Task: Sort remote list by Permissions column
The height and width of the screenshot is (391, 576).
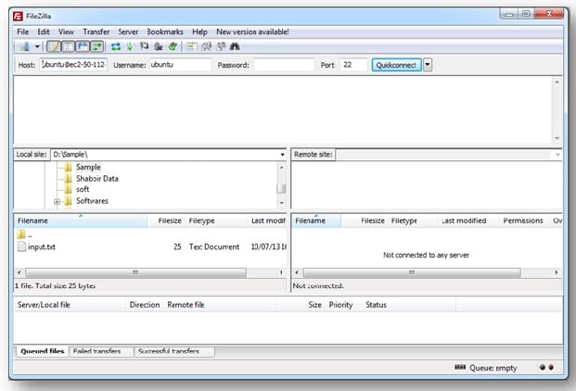Action: pos(523,221)
